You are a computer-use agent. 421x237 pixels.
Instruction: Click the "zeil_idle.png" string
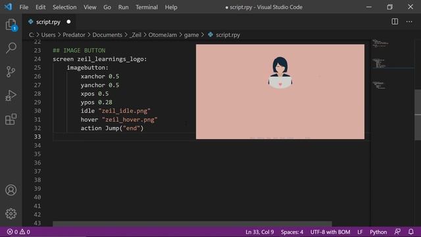[x=124, y=111]
